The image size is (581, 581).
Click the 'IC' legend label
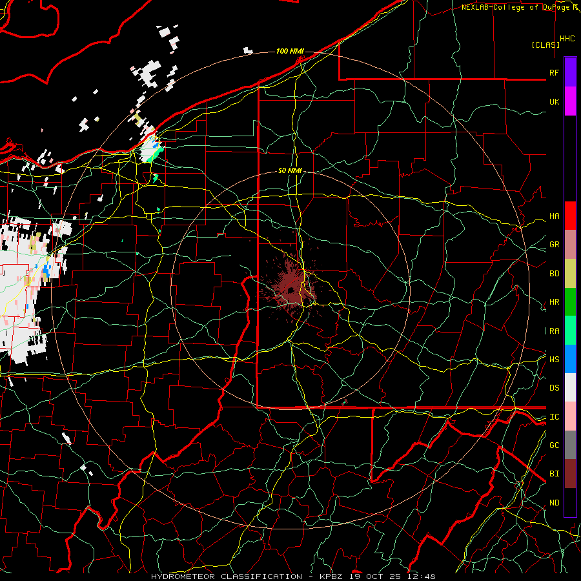(x=554, y=417)
